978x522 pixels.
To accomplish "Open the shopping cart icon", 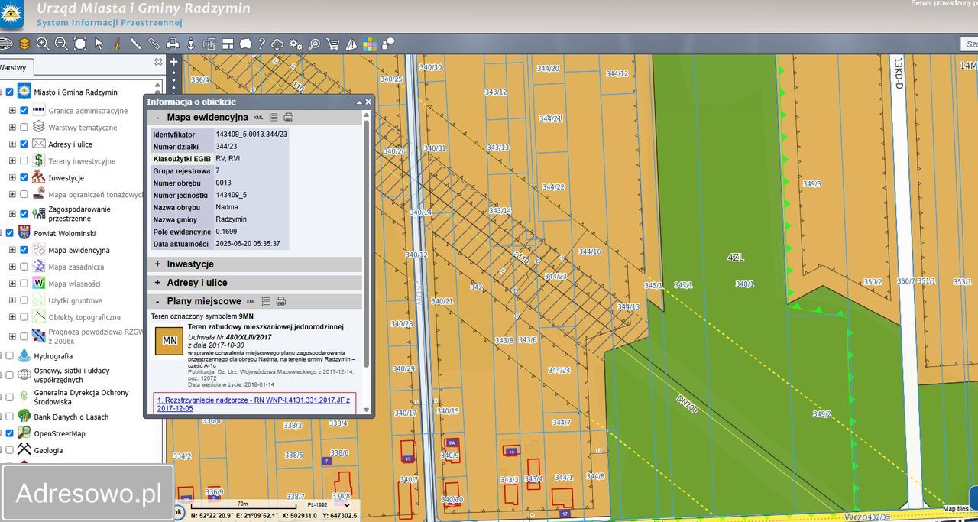I will tap(333, 44).
